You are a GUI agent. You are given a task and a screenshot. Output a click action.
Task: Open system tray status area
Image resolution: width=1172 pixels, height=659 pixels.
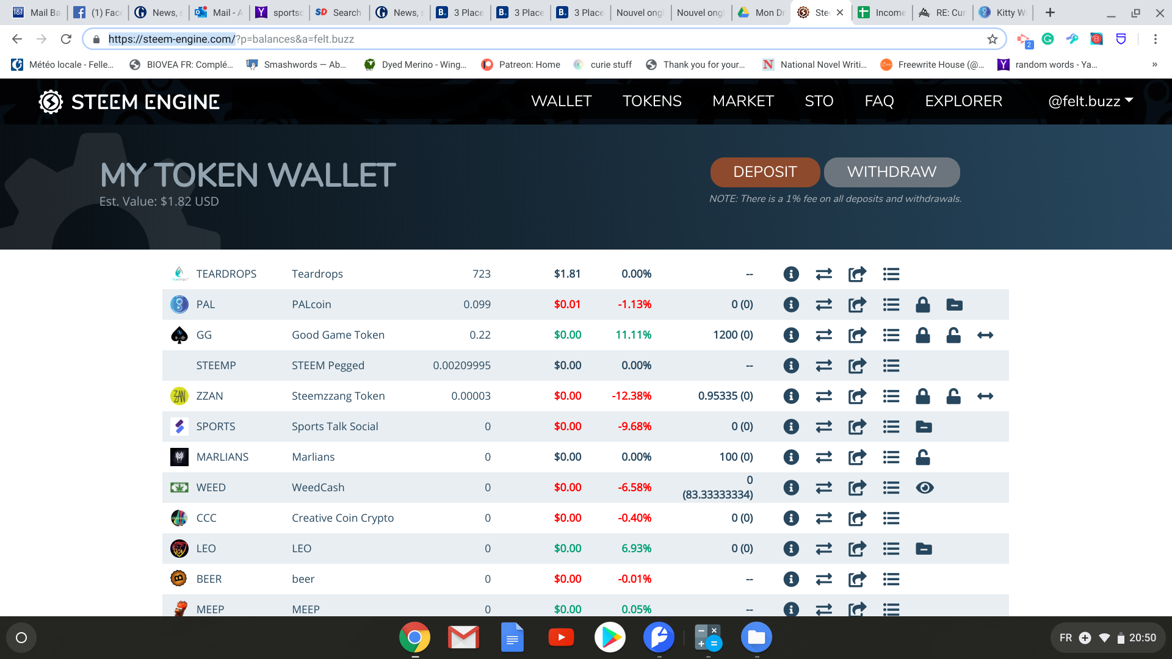click(x=1107, y=638)
